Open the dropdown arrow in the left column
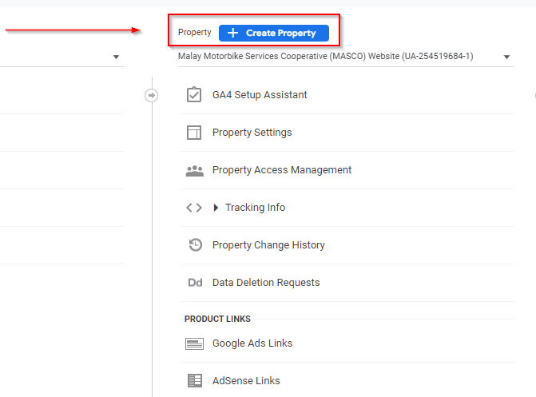536x397 pixels. (116, 58)
